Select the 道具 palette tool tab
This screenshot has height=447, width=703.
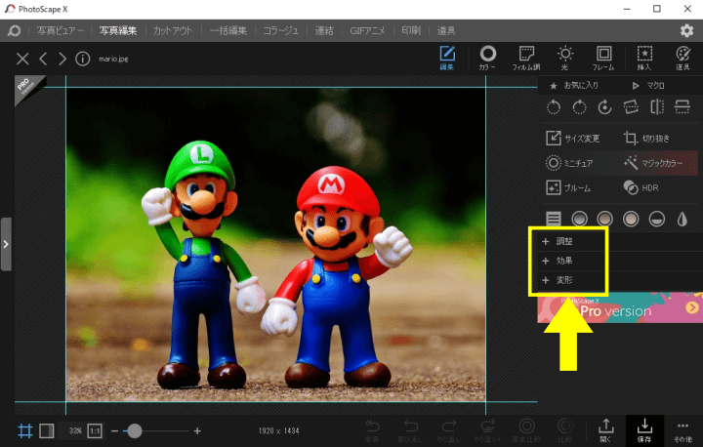[682, 59]
